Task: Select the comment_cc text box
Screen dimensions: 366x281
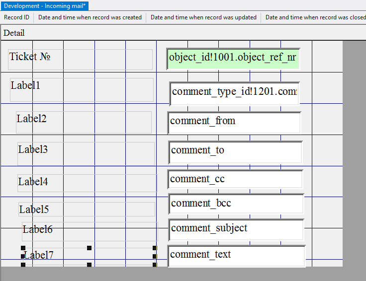Action: tap(236, 179)
